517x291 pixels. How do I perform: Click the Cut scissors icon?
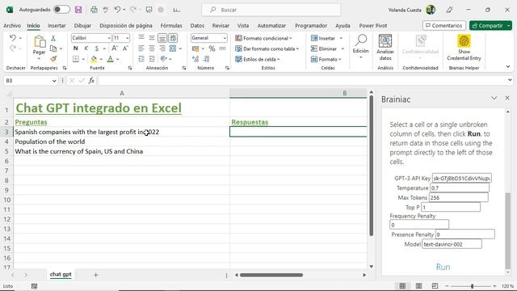(53, 38)
